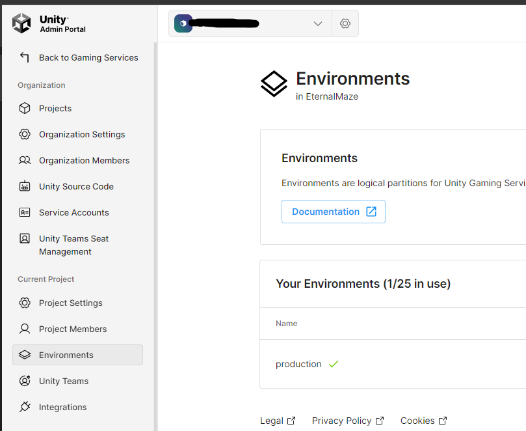Open the Documentation button

click(x=334, y=212)
